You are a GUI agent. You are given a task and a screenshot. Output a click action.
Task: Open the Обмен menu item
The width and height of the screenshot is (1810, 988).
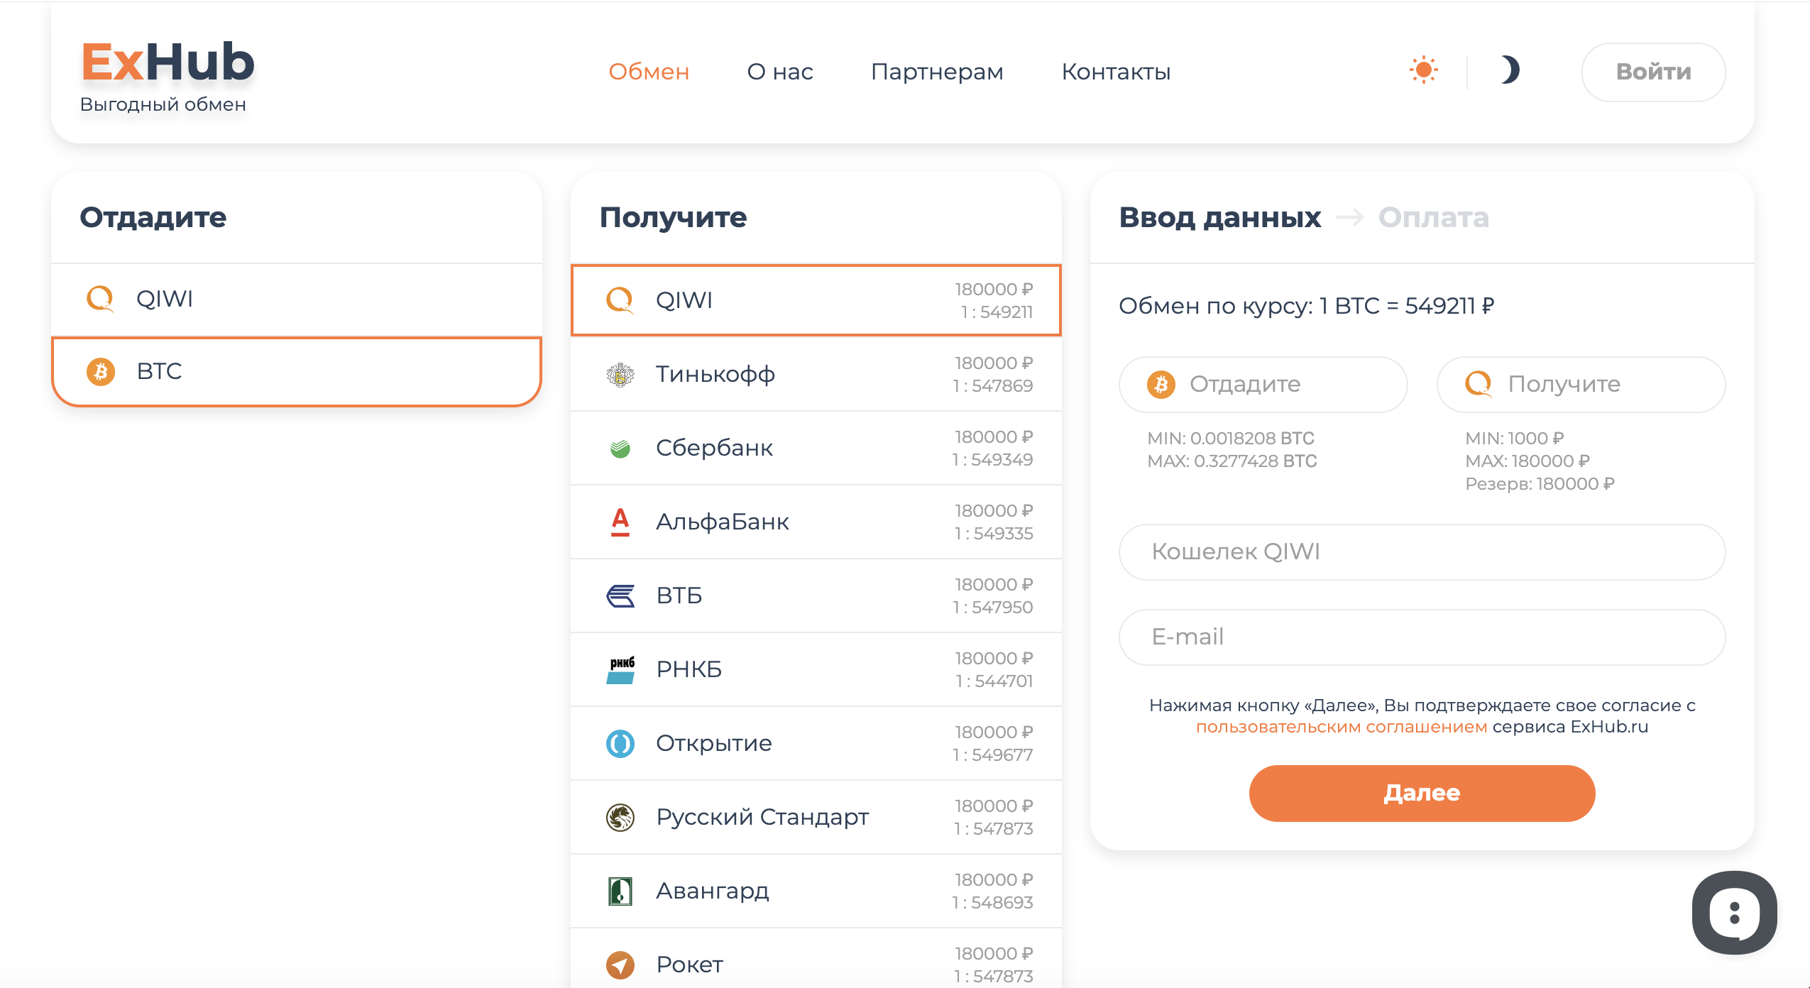(649, 72)
